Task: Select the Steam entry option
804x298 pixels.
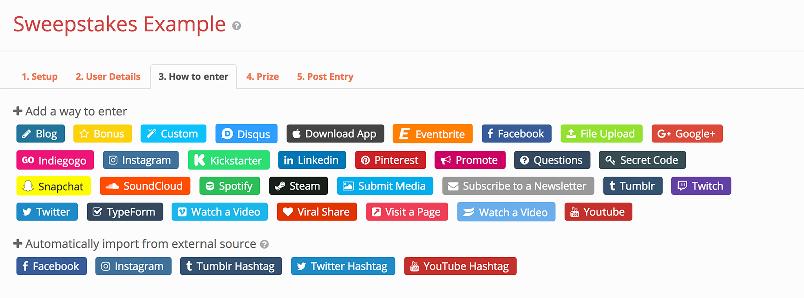Action: tap(298, 186)
